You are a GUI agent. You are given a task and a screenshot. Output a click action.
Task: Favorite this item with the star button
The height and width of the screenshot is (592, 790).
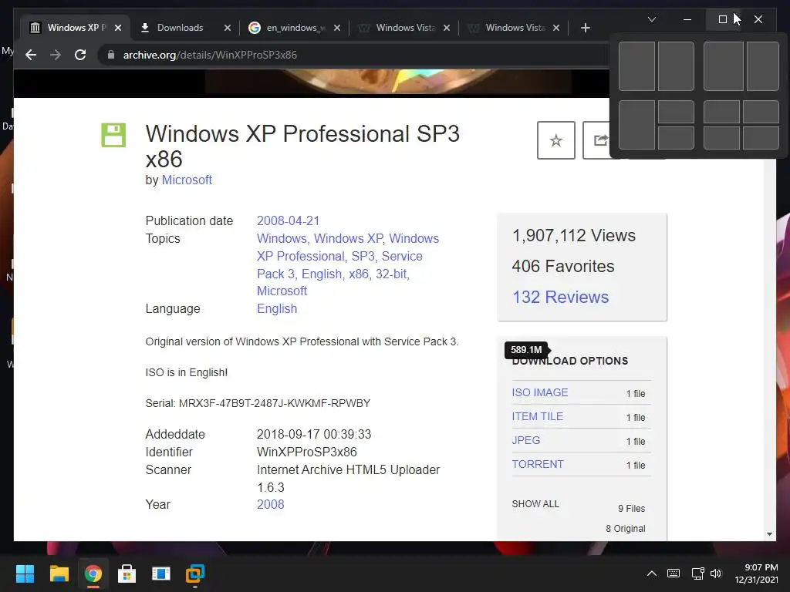tap(555, 140)
